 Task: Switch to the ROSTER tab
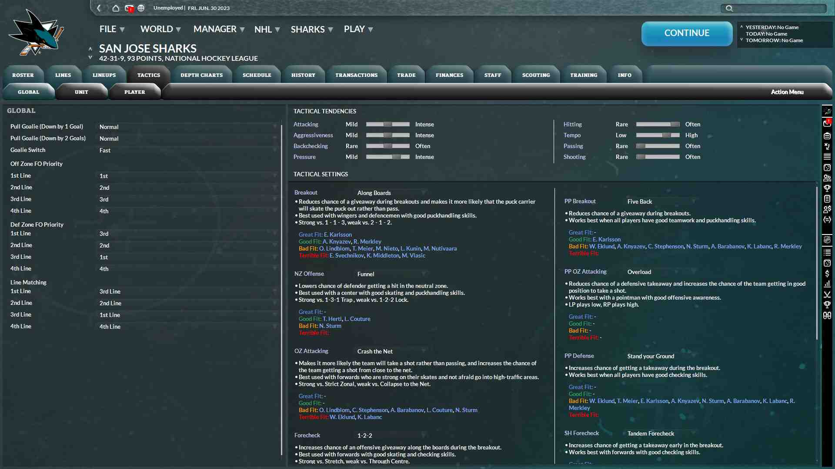tap(23, 75)
